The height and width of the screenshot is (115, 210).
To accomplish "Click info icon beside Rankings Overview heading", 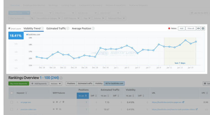I will (61, 78).
